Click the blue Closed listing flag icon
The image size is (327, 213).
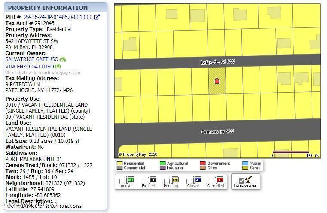pos(198,180)
